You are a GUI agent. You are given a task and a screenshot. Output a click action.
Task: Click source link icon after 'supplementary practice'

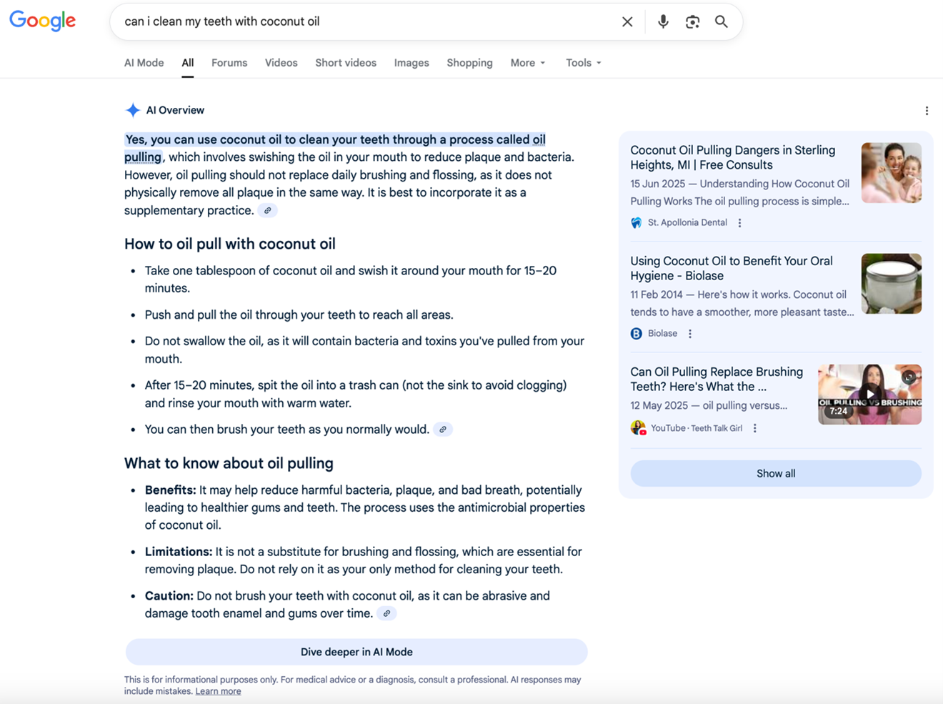click(x=268, y=211)
